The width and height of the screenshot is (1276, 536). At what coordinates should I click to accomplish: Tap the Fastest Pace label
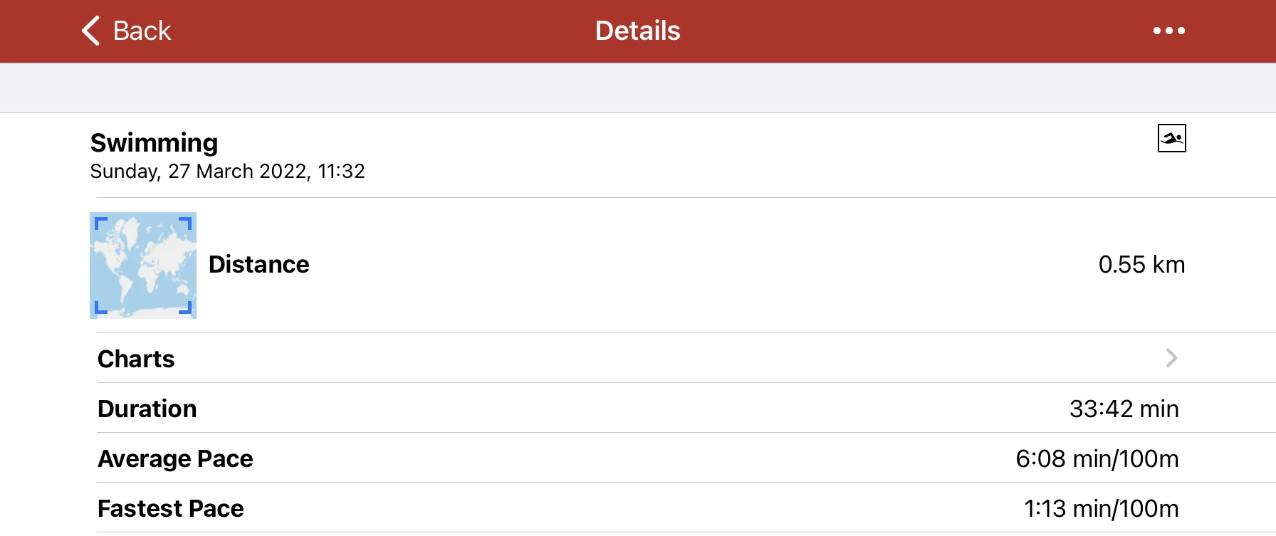[170, 508]
